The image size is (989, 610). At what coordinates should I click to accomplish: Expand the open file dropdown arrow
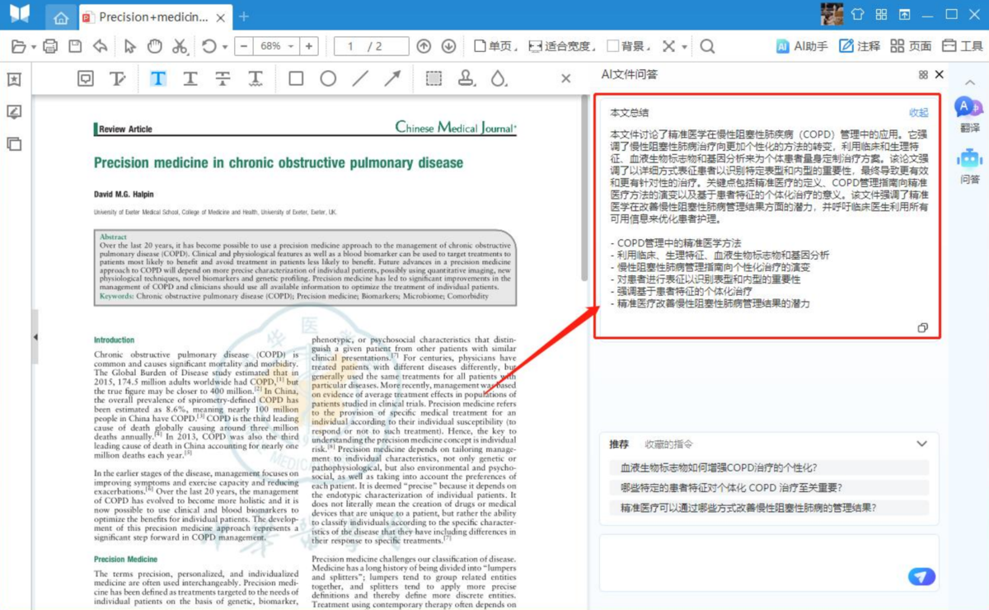tap(33, 47)
